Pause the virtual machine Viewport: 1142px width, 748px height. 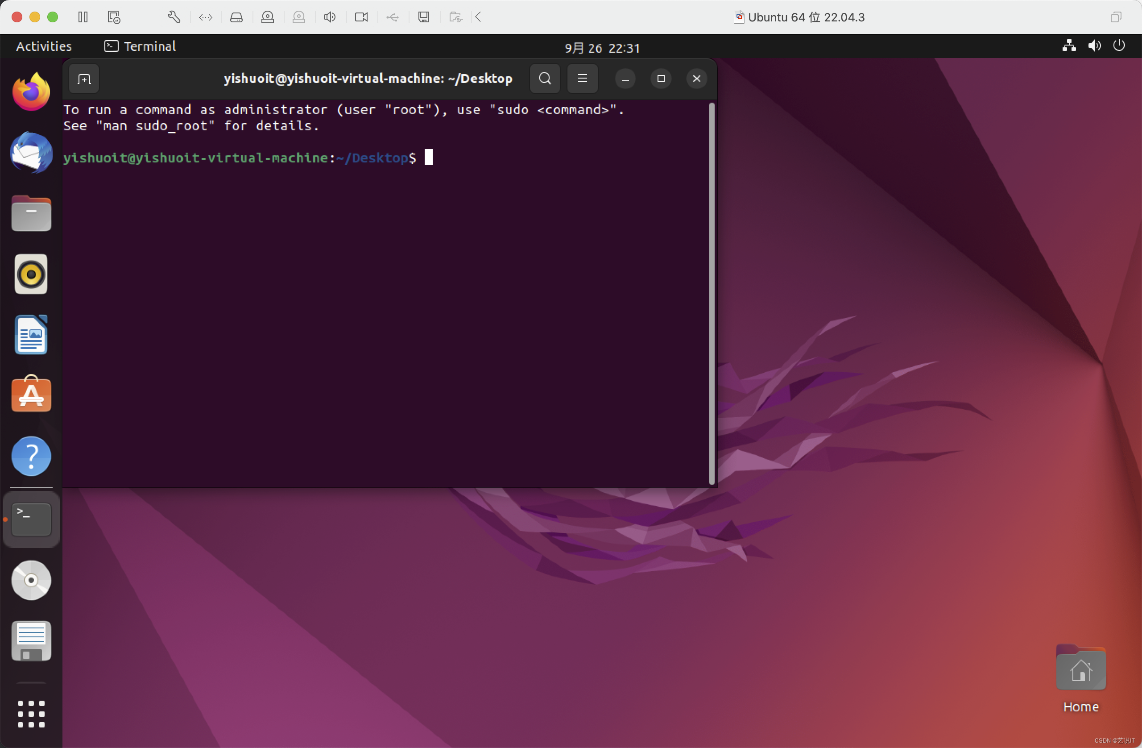(x=83, y=17)
